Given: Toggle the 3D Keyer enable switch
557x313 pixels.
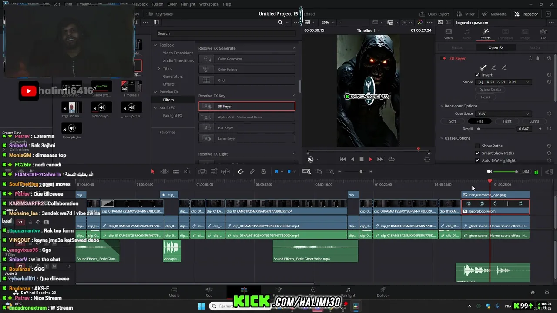Looking at the screenshot, I should pos(444,58).
